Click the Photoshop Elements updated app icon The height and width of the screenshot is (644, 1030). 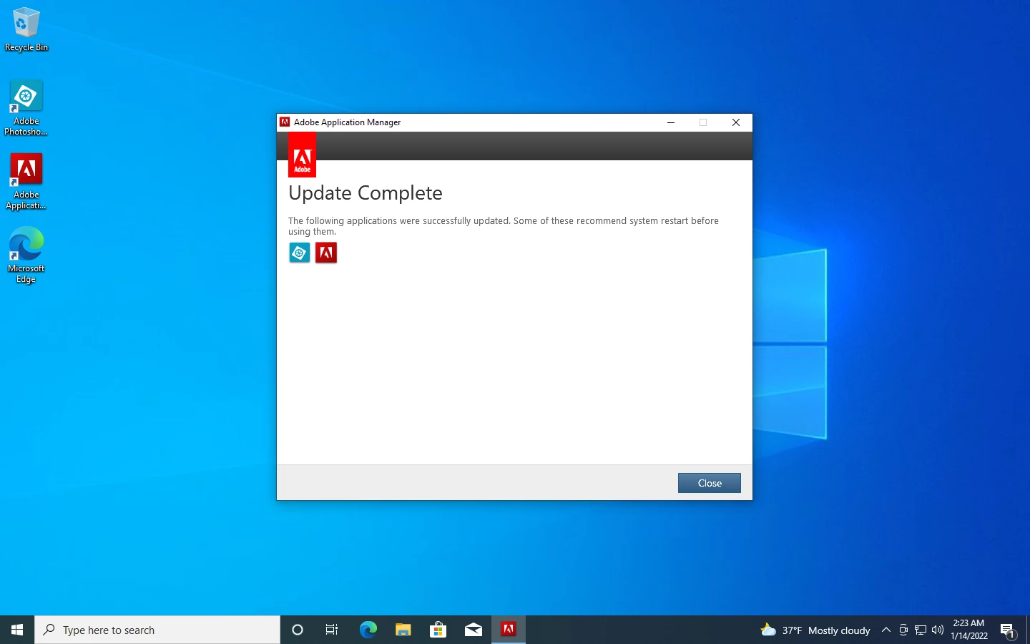click(300, 253)
